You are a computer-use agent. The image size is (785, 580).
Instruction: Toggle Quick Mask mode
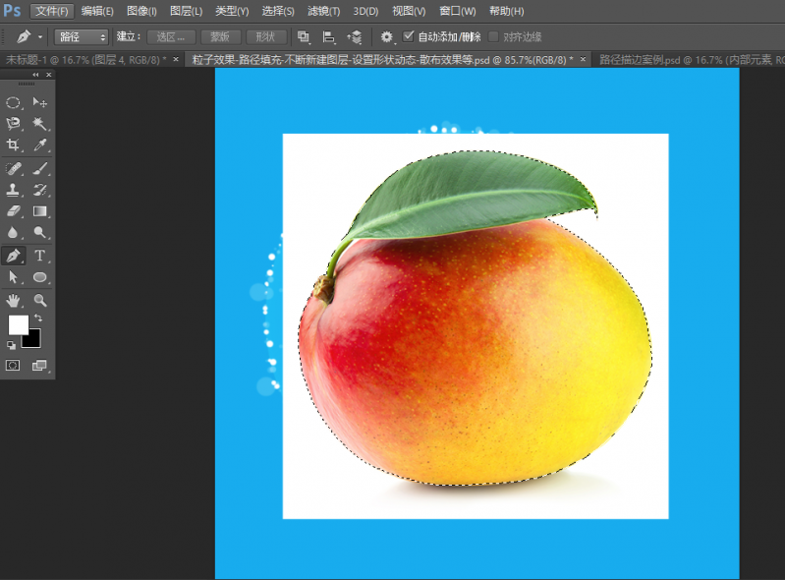coord(14,365)
